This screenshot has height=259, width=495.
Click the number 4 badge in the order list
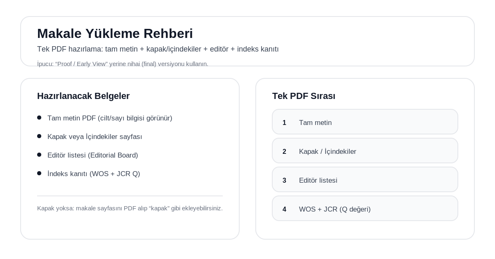point(284,210)
